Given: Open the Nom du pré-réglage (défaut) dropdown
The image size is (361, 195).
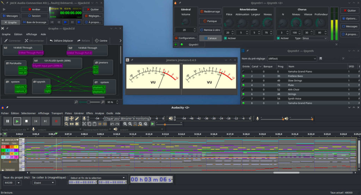Looking at the screenshot, I should point(292,59).
